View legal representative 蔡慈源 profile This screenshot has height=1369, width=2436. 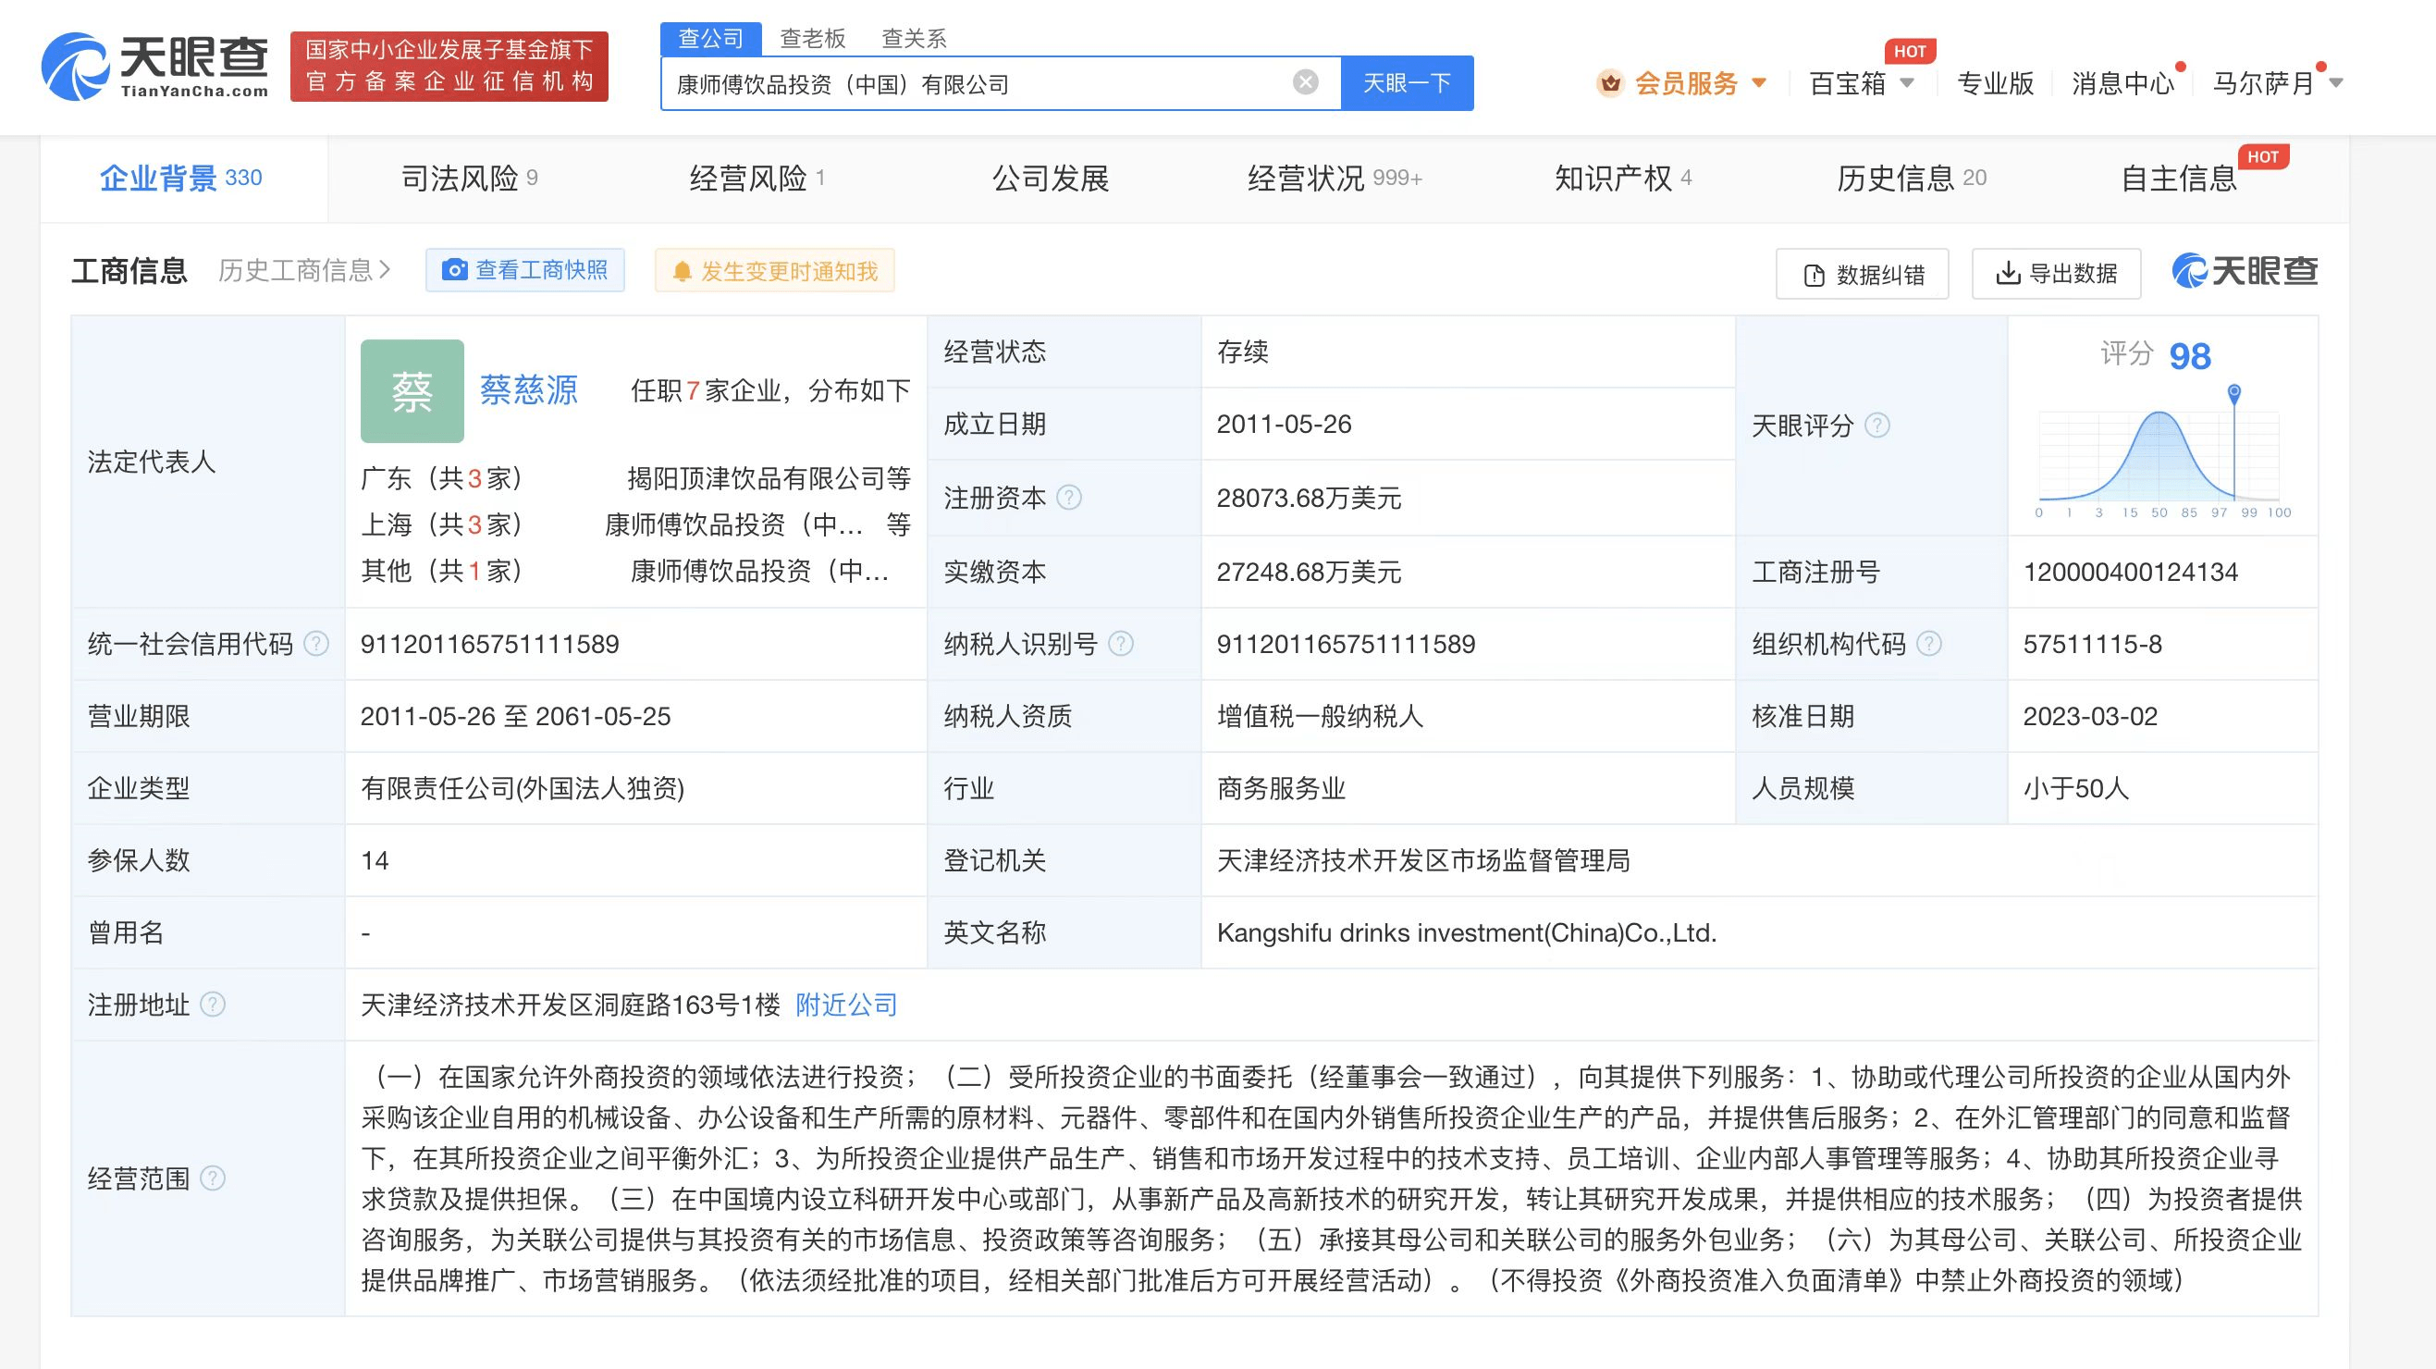point(530,389)
